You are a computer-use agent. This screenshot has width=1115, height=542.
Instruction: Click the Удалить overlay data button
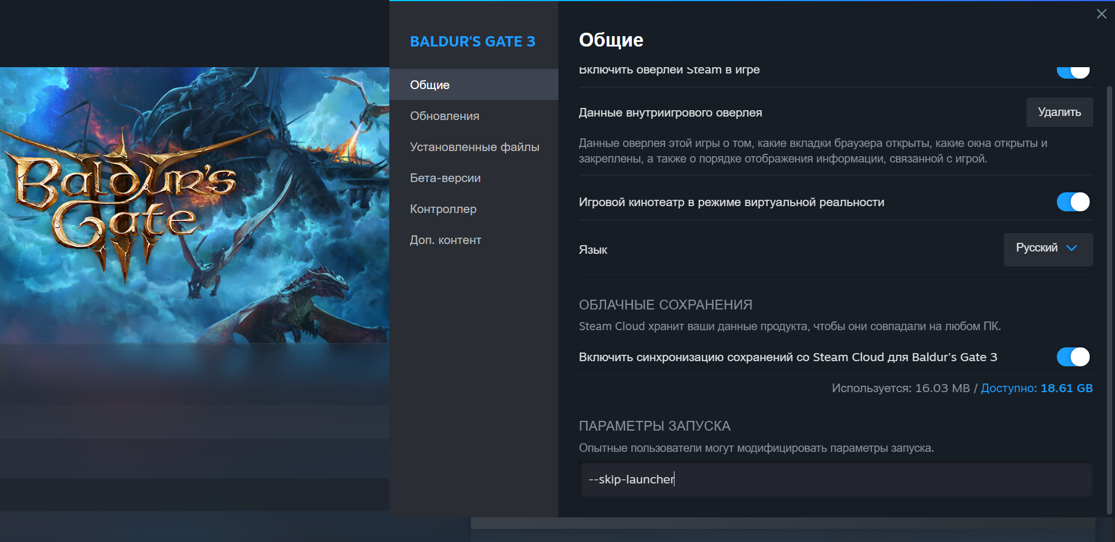[1059, 113]
